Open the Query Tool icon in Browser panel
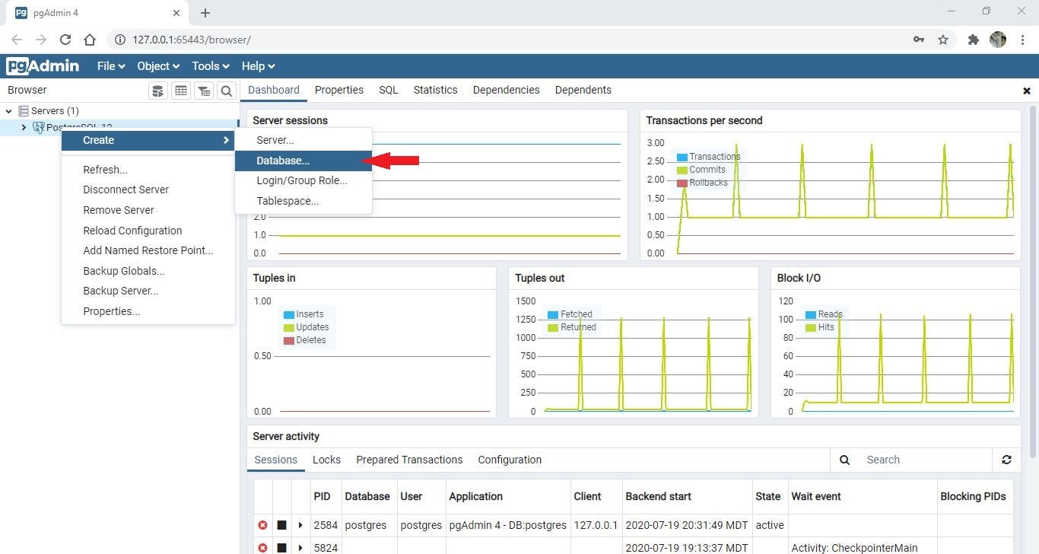 coord(158,91)
